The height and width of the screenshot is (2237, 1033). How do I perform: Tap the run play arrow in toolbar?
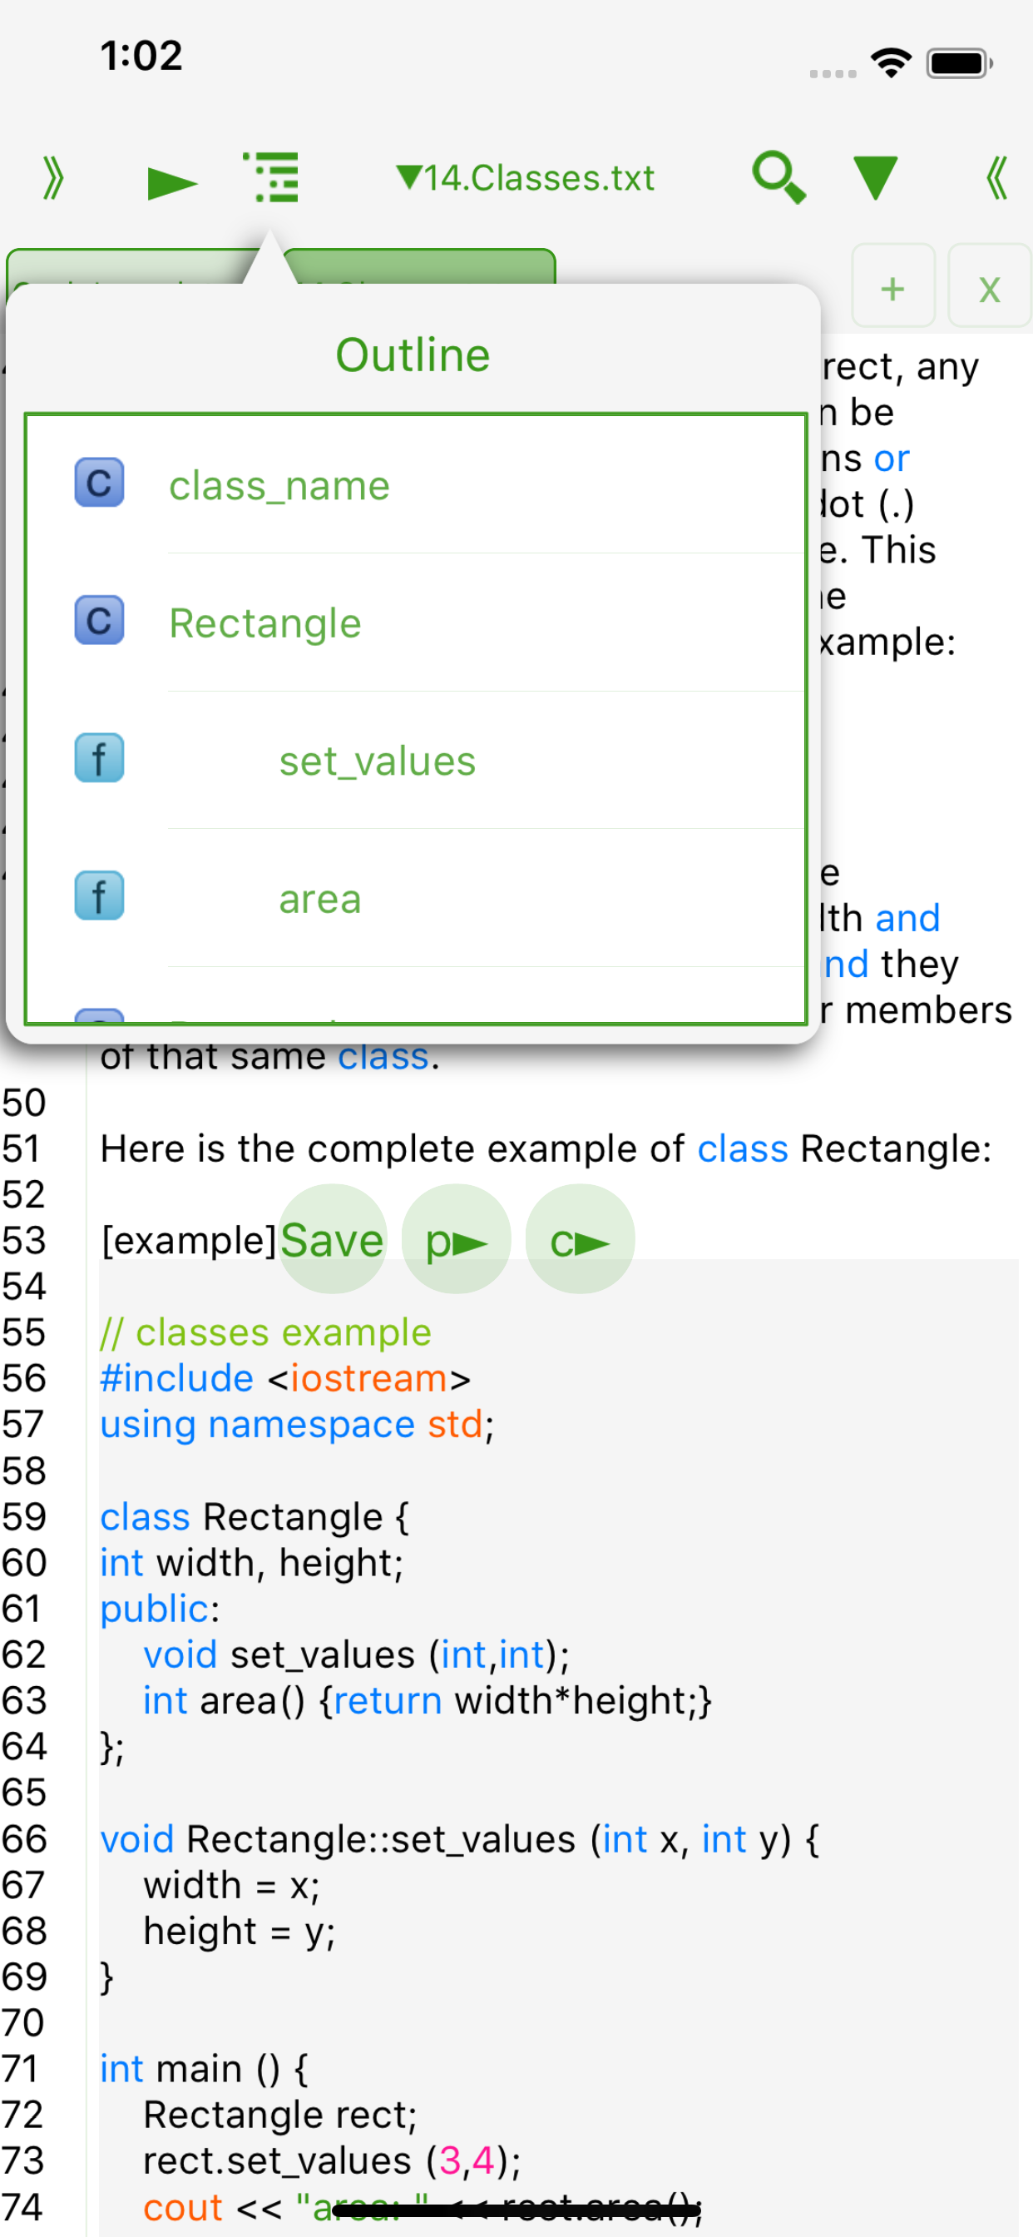(172, 182)
